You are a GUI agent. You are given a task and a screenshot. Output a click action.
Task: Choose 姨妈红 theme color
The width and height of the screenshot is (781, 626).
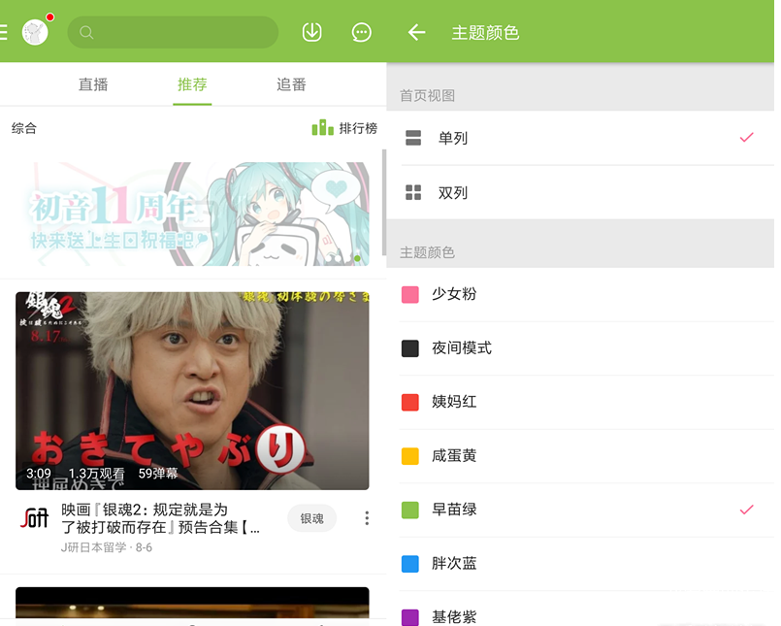[580, 402]
